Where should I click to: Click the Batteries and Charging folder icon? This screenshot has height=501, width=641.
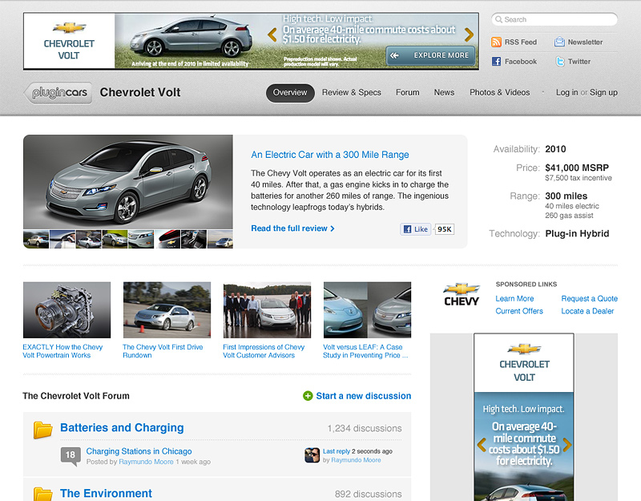pyautogui.click(x=43, y=430)
